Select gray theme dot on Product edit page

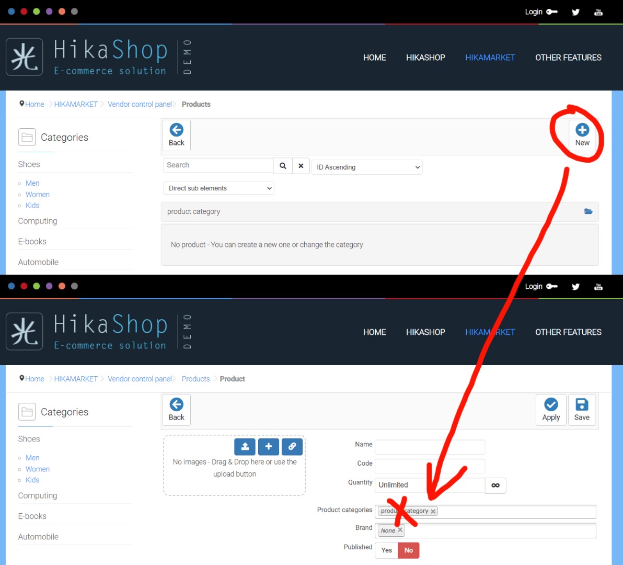74,286
